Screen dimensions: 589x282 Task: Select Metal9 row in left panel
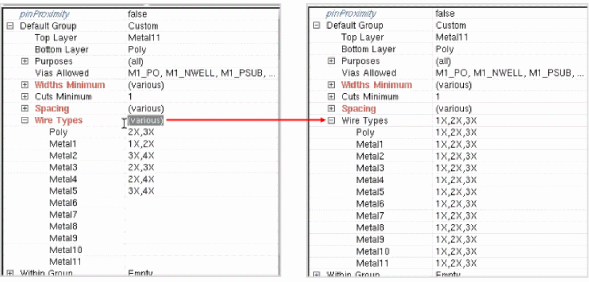click(x=141, y=238)
